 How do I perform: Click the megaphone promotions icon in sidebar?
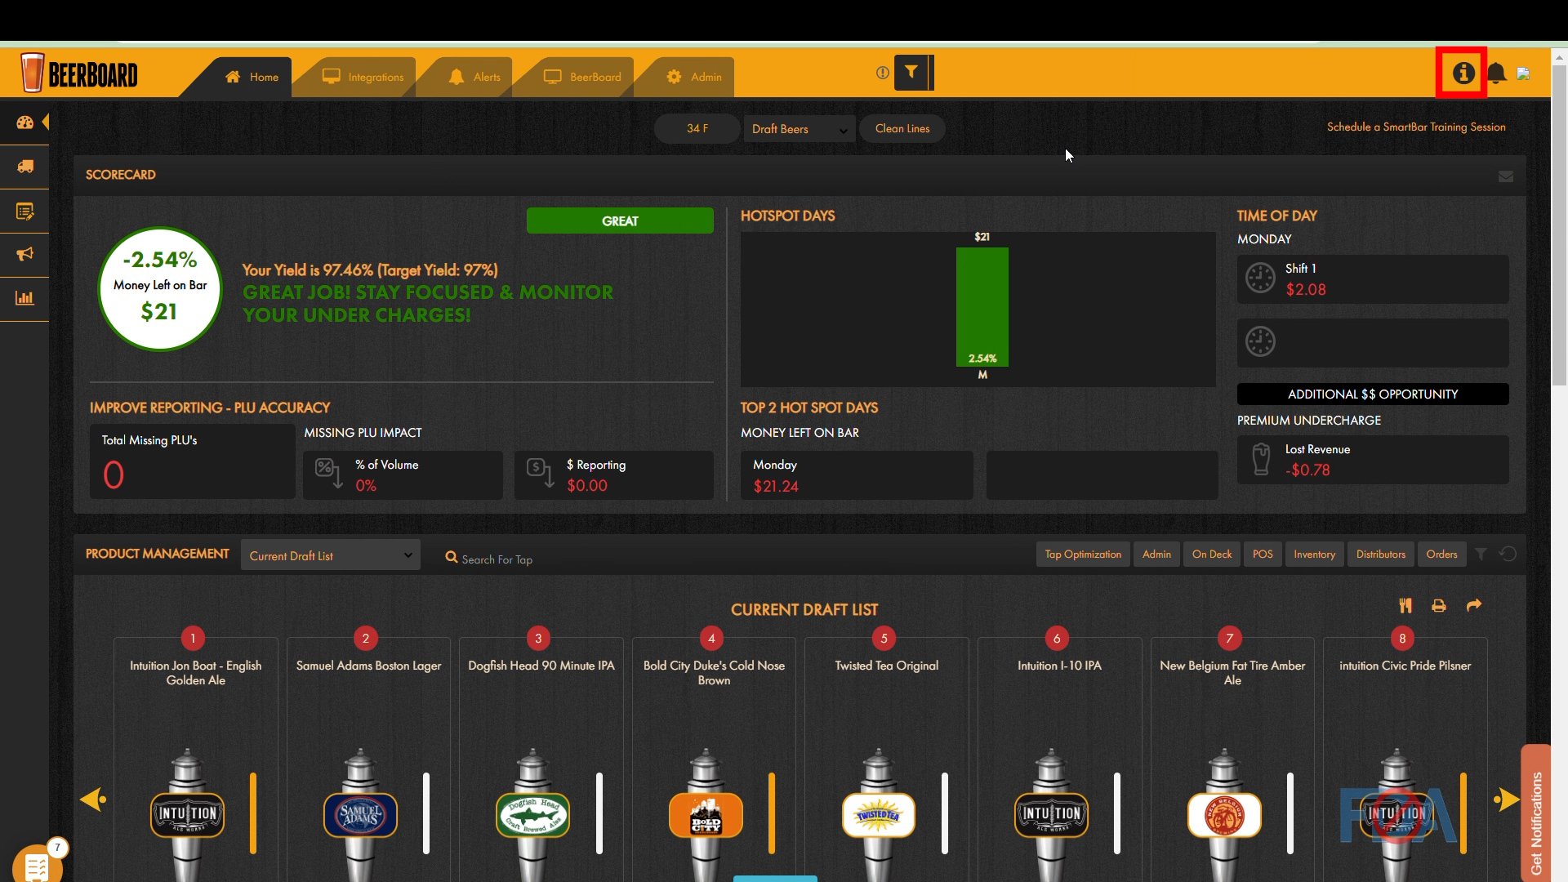(x=25, y=255)
